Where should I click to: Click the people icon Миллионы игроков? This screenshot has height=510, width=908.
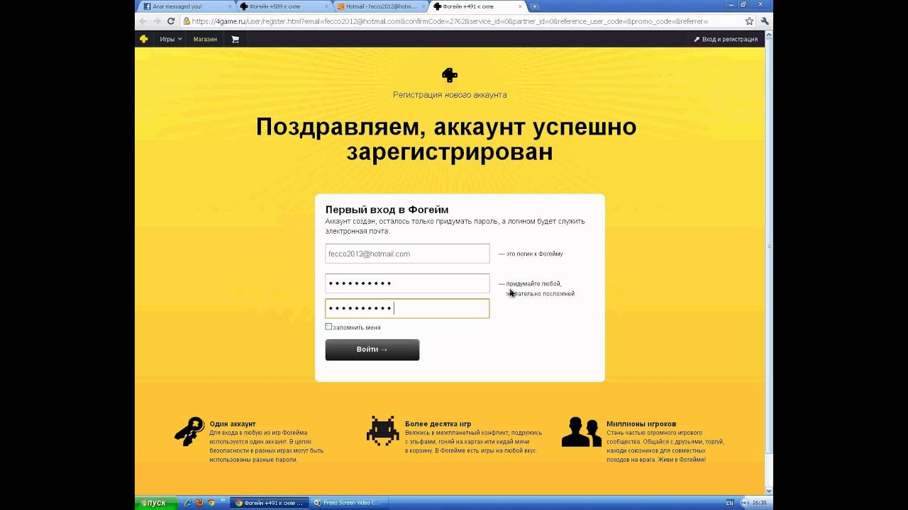(x=581, y=431)
